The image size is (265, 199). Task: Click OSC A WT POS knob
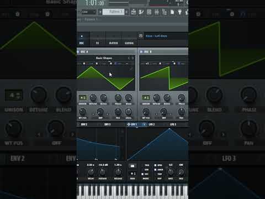click(82, 112)
